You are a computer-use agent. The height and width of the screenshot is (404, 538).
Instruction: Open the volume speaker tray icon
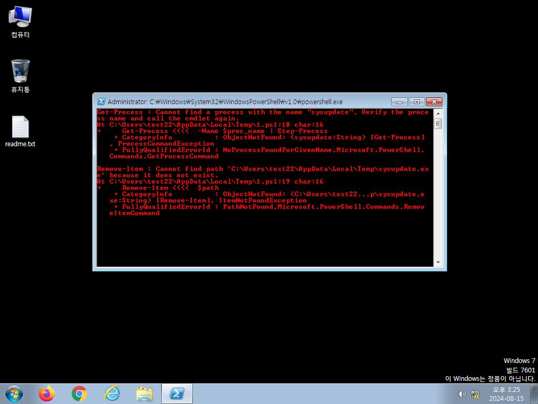point(462,393)
